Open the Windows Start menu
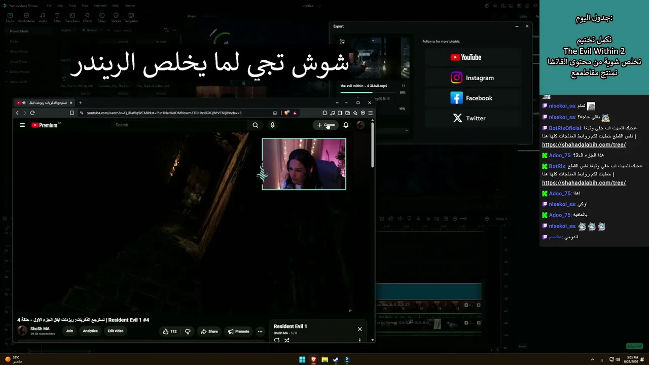Viewport: 649px width, 365px height. (x=302, y=360)
